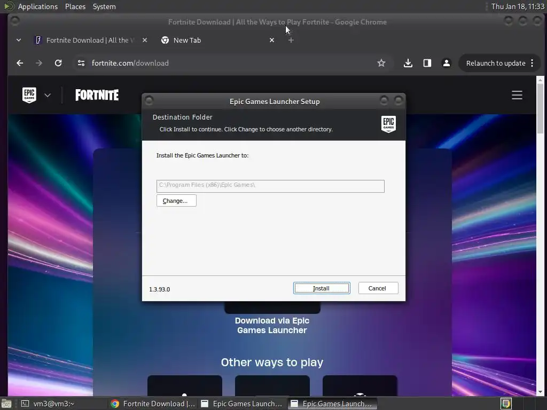Toggle Chrome side panel icon

click(x=427, y=63)
